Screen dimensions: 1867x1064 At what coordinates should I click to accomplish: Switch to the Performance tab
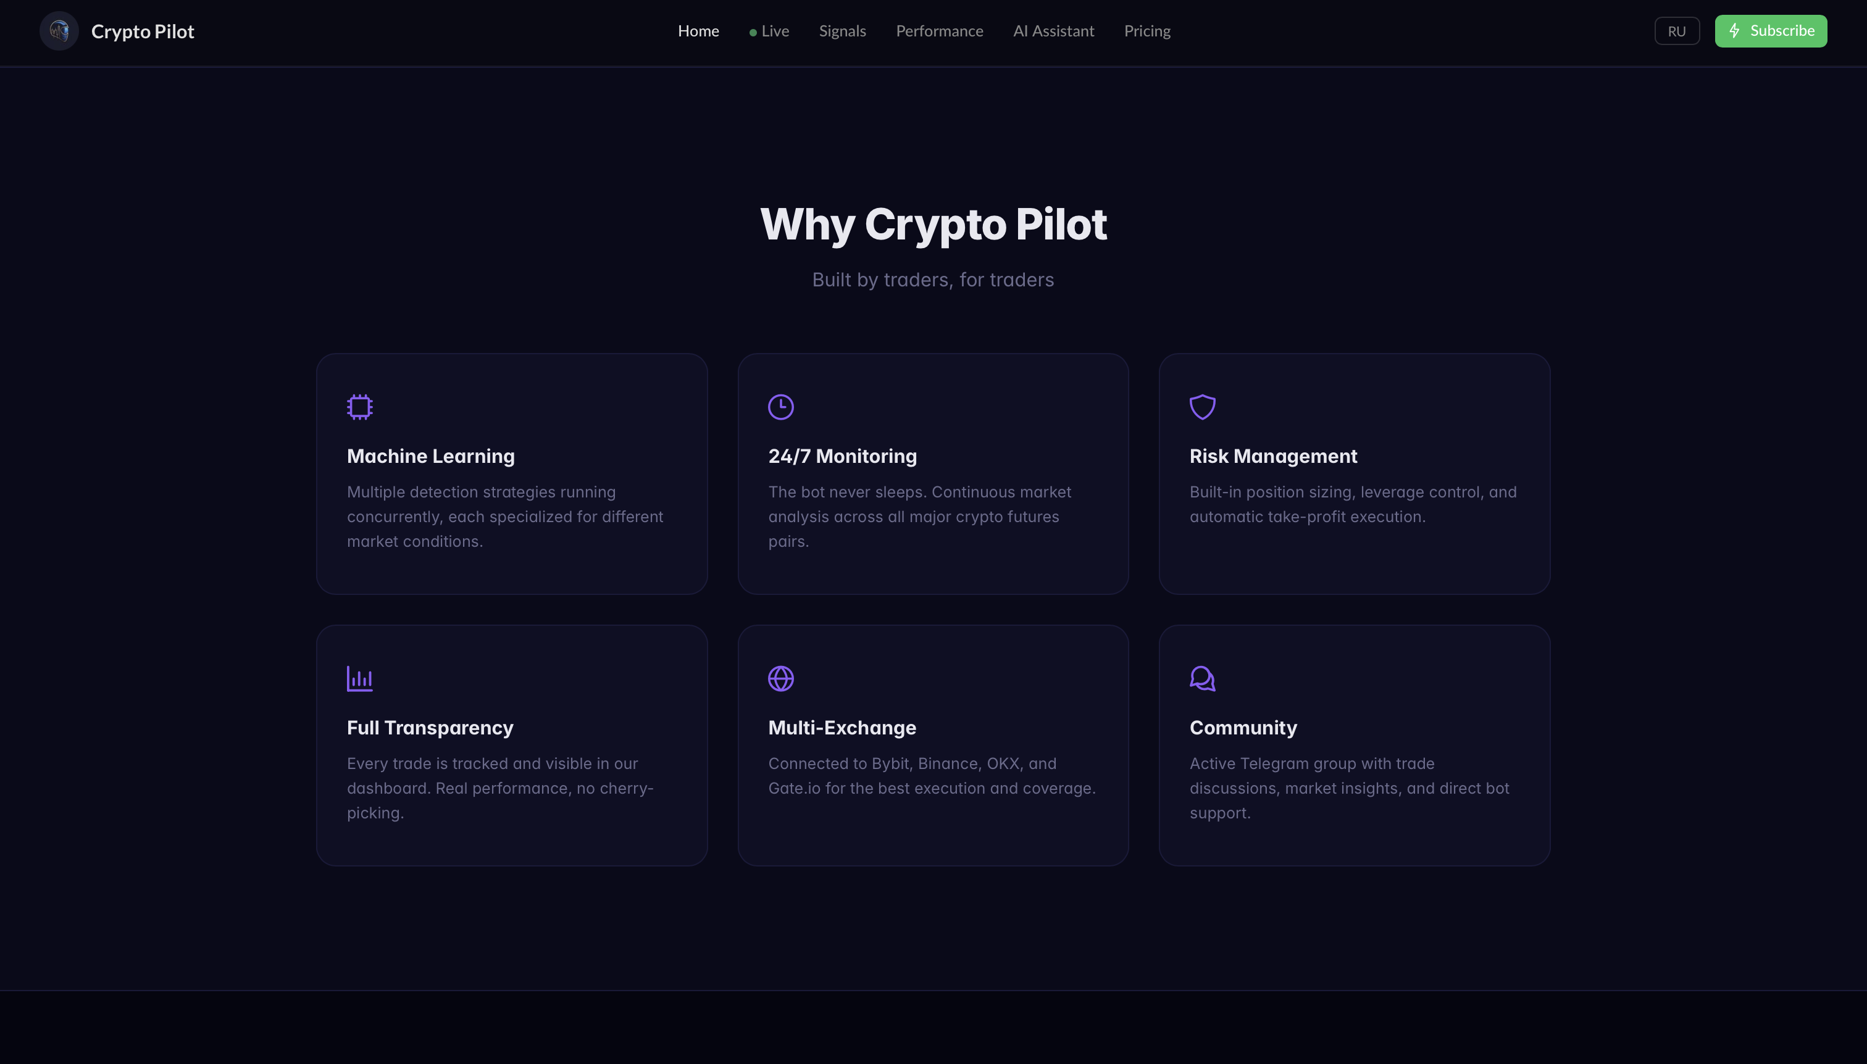tap(939, 31)
